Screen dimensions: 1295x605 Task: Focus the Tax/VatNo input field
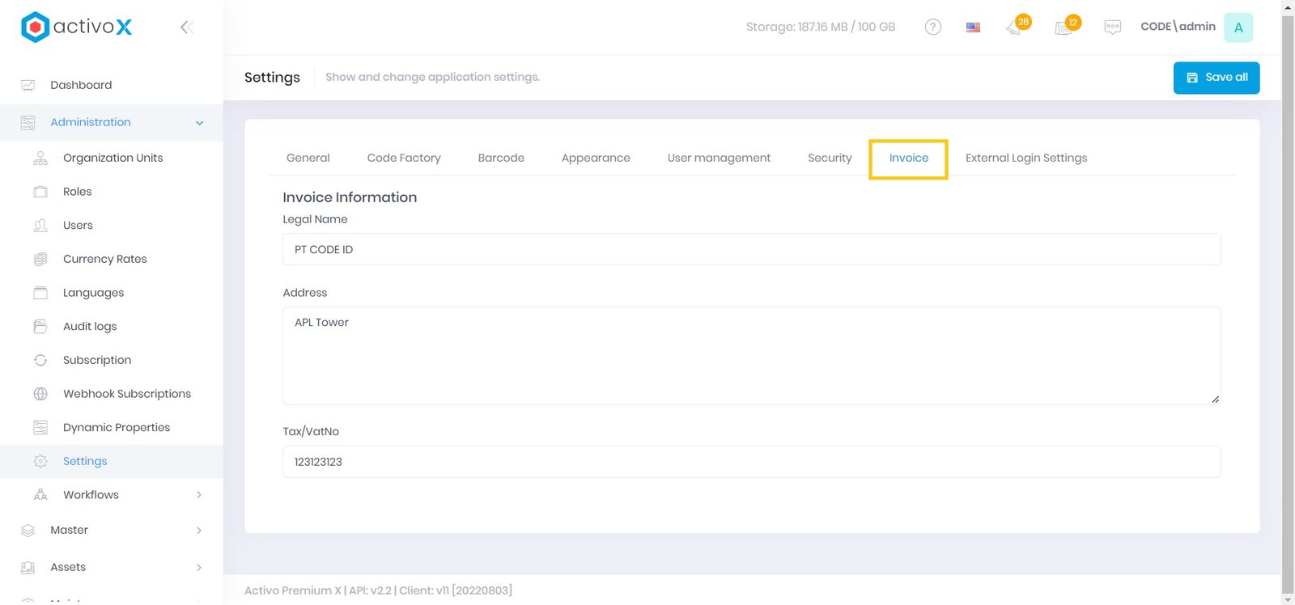tap(751, 462)
